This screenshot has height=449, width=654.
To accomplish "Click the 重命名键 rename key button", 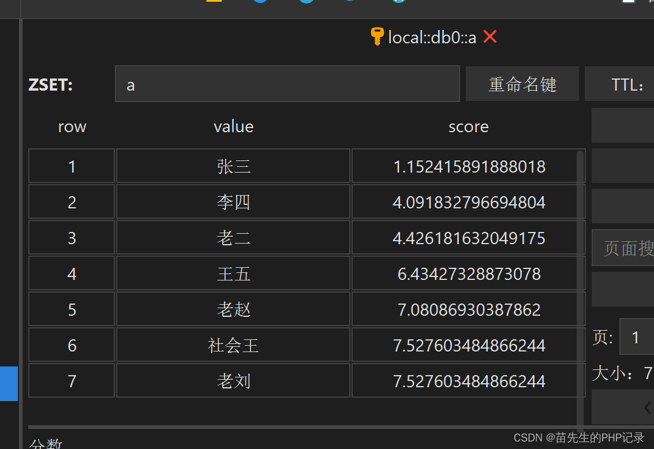I will [x=522, y=84].
